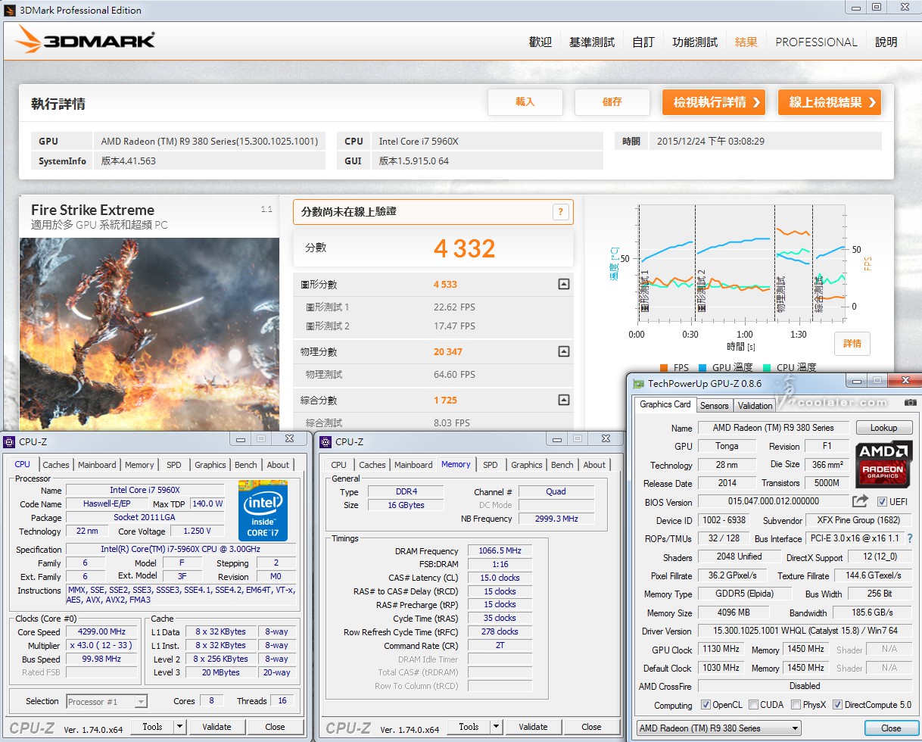Click the 圖形測試 1 result 22.62 FPS
This screenshot has height=742, width=922.
(x=454, y=307)
